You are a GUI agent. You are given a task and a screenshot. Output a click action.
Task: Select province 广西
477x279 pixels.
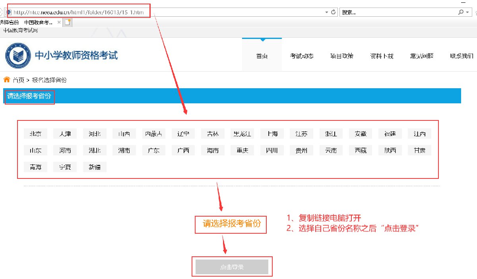pyautogui.click(x=183, y=150)
